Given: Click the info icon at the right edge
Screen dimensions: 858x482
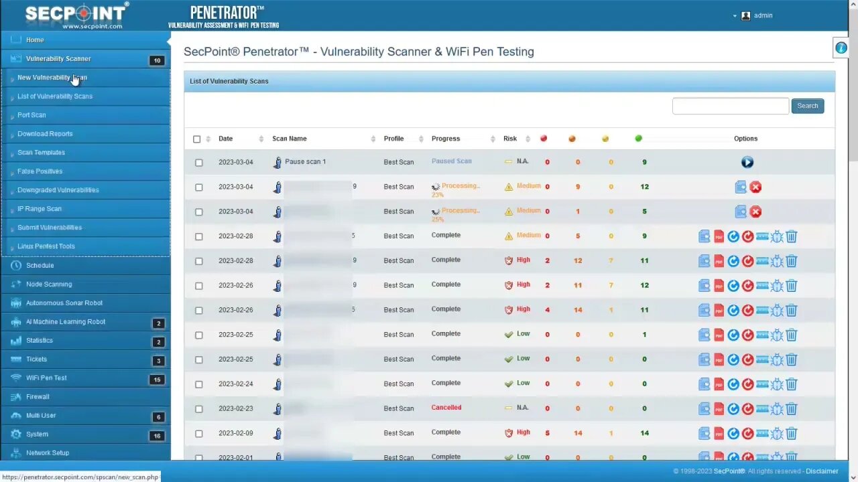Looking at the screenshot, I should click(841, 48).
